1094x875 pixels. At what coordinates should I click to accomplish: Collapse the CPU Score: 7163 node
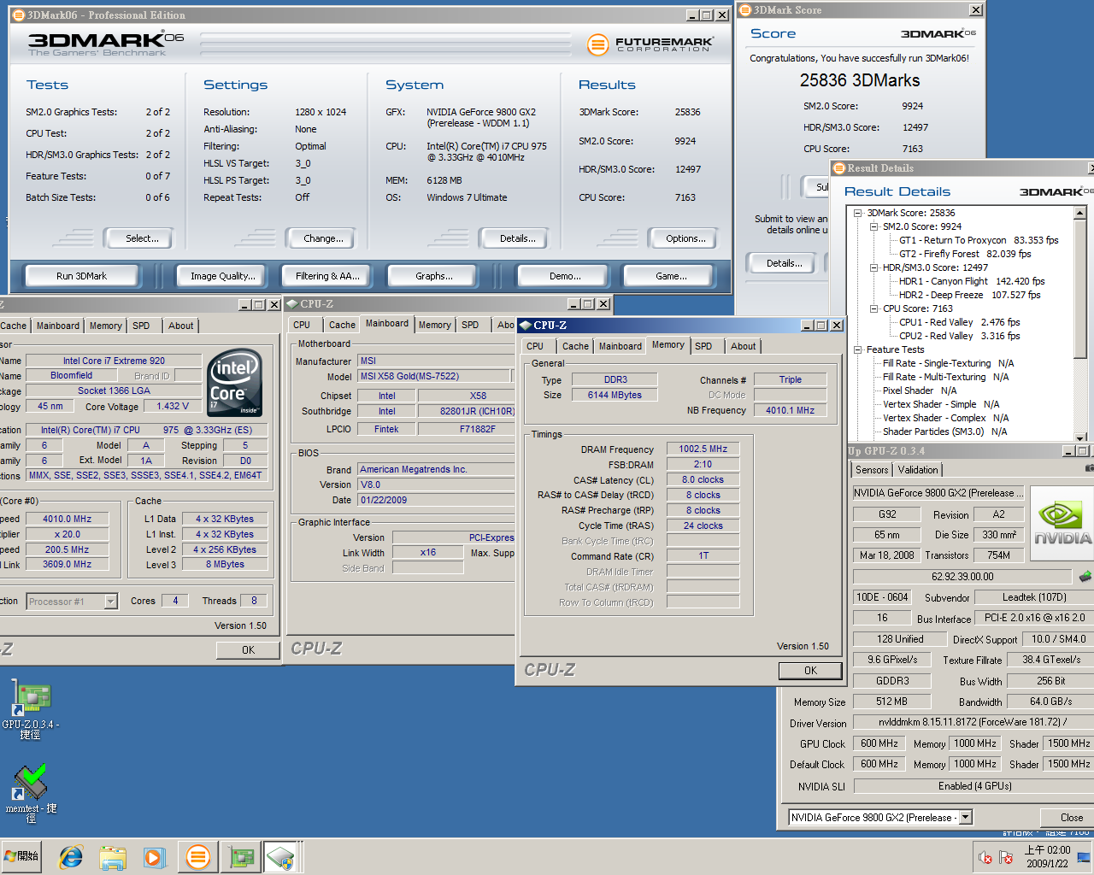point(873,308)
